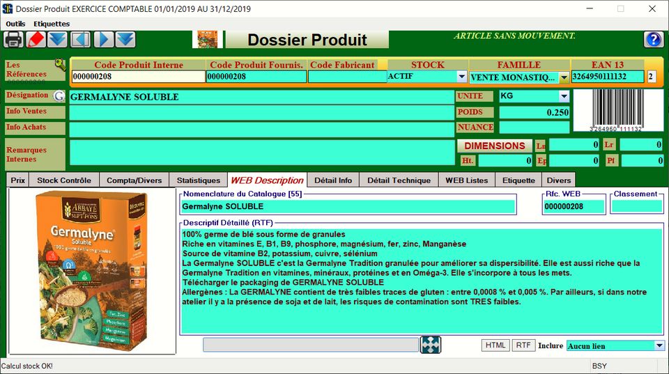Viewport: 669px width, 374px height.
Task: Switch to the Détail Info tab
Action: click(333, 180)
